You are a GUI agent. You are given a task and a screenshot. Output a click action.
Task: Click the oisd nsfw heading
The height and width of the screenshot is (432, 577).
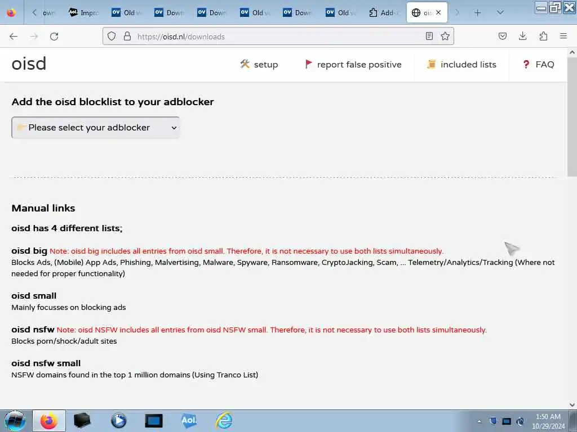pyautogui.click(x=33, y=330)
